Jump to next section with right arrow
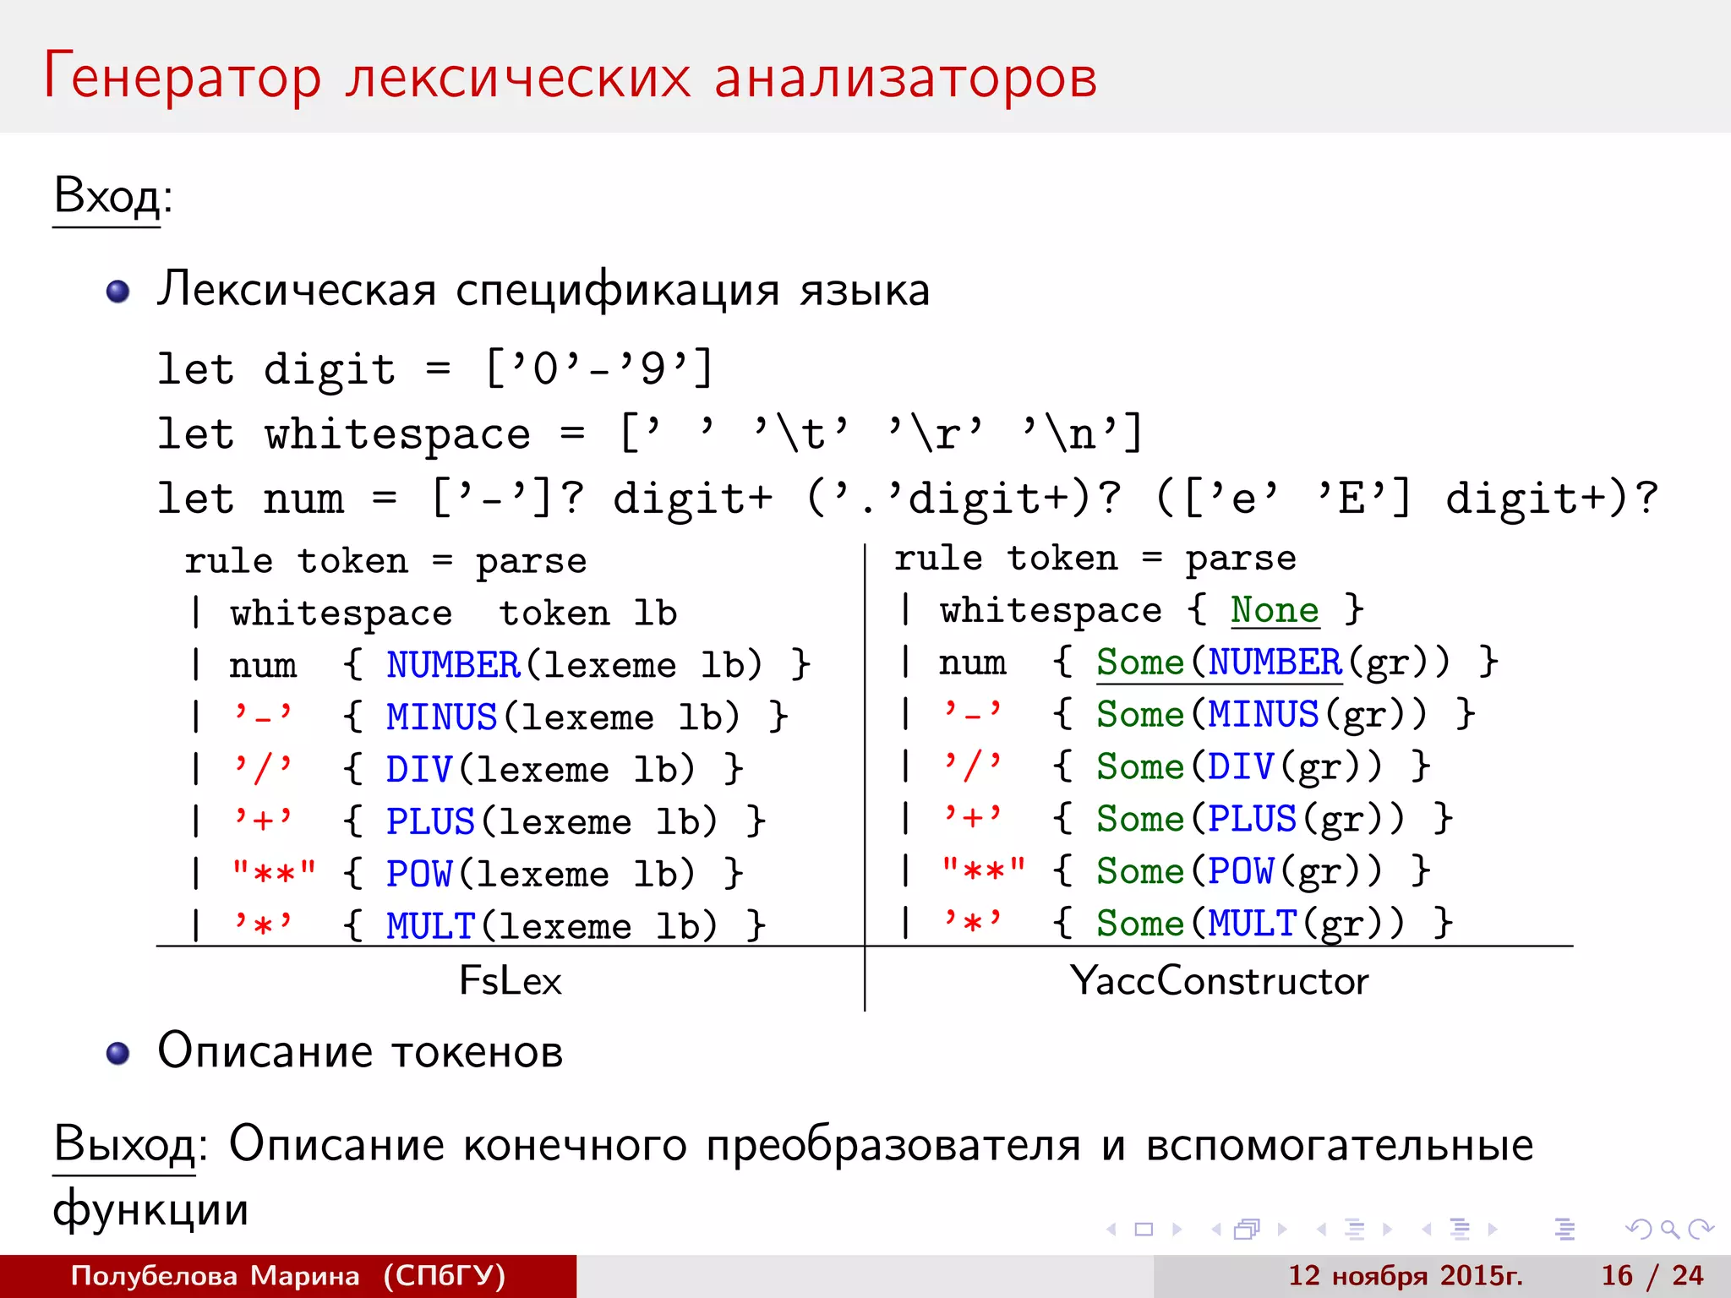1731x1298 pixels. point(1493,1230)
